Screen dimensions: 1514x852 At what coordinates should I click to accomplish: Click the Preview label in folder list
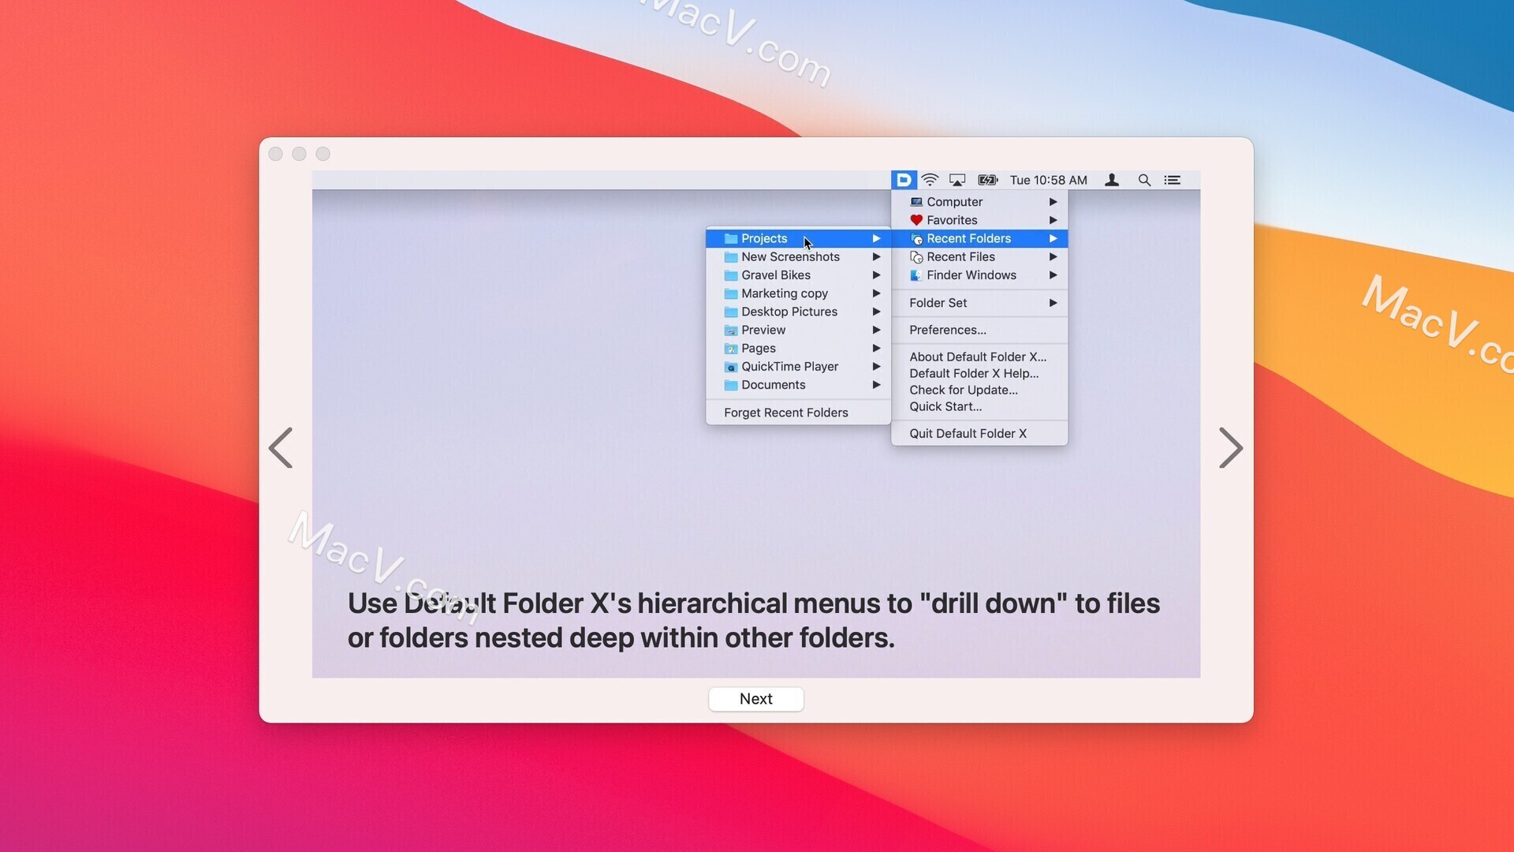pos(763,330)
